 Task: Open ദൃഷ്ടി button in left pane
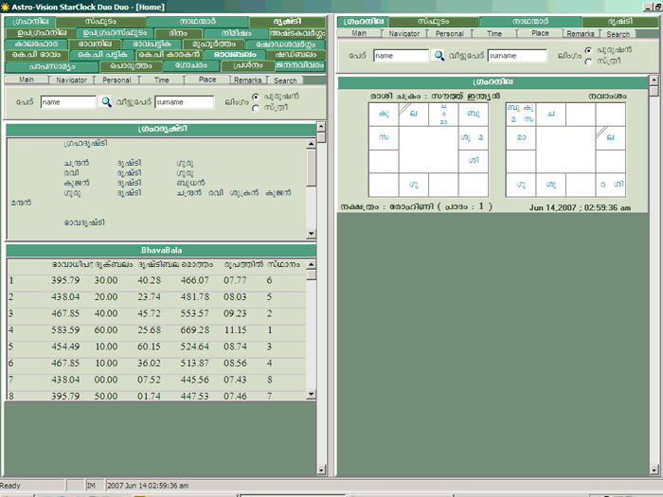coord(288,22)
